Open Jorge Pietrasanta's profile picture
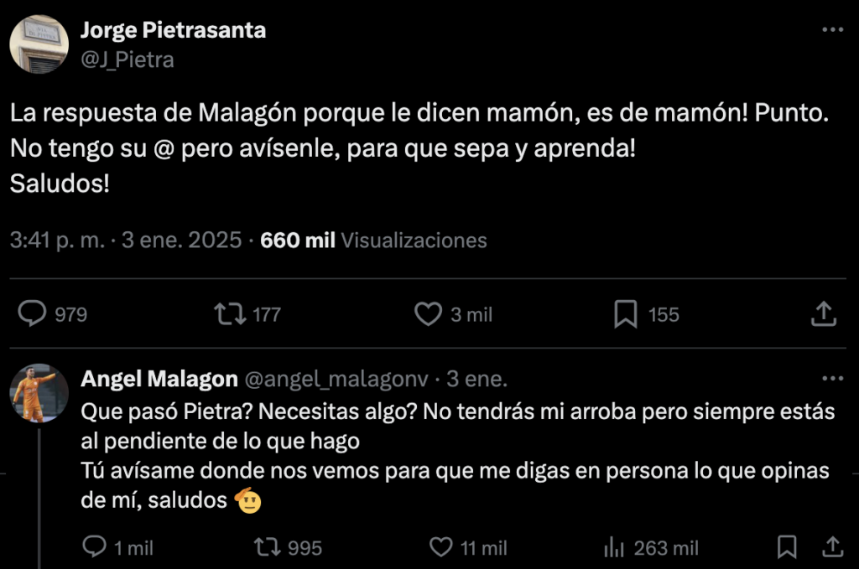The width and height of the screenshot is (859, 569). 39,44
